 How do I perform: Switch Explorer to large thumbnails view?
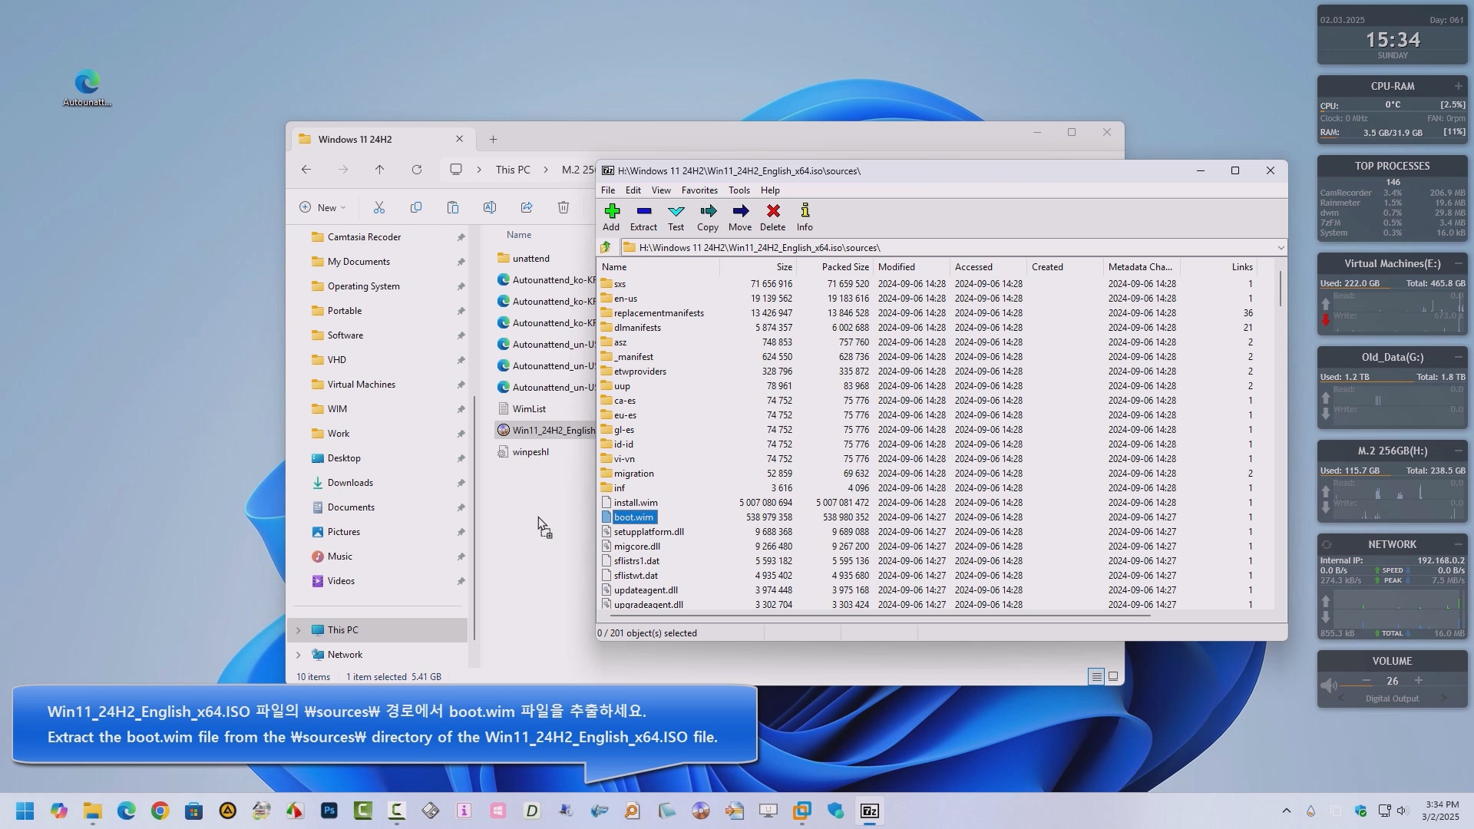tap(1113, 676)
